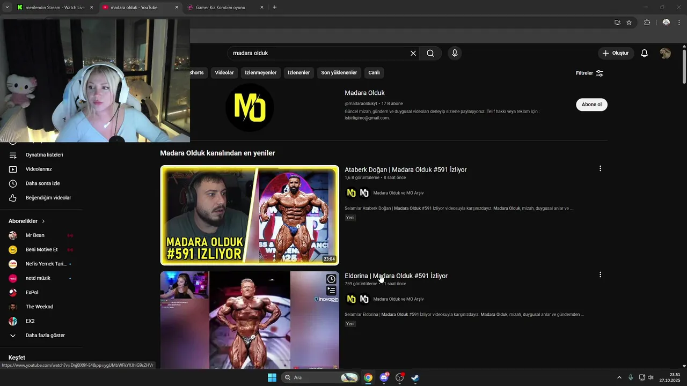
Task: Click the Eldorina video channel label Madara Olduk ve MO Arşiv
Action: pyautogui.click(x=398, y=299)
